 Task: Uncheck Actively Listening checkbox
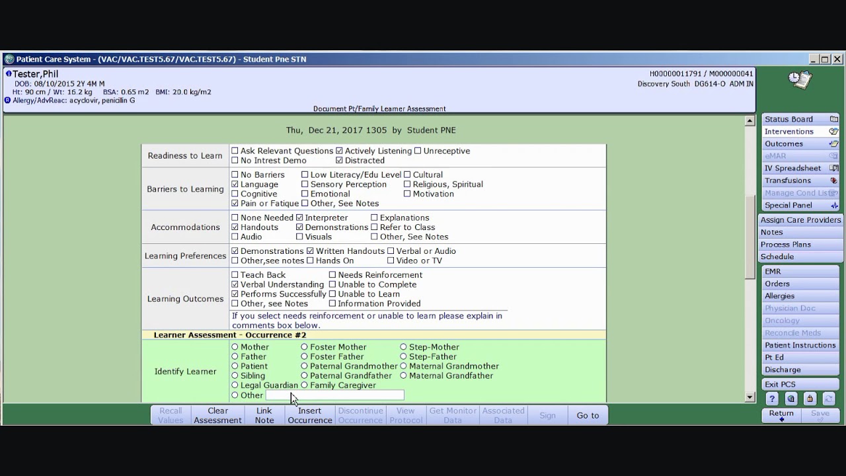pyautogui.click(x=339, y=151)
